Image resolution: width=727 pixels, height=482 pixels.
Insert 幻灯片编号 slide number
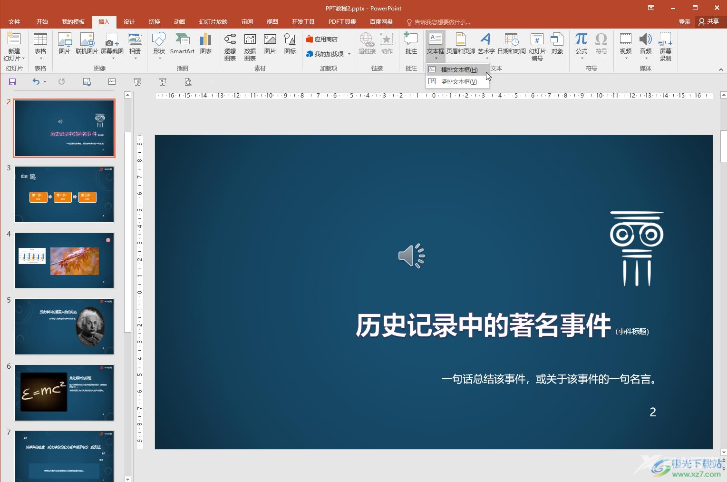click(x=537, y=47)
